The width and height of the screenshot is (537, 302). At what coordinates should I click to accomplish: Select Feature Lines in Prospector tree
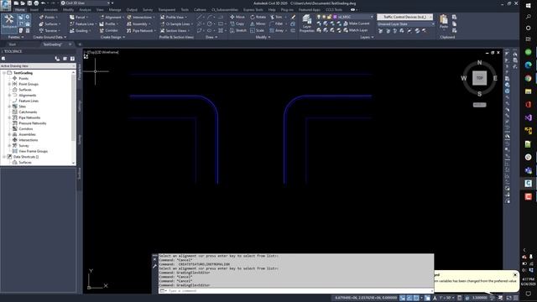click(x=29, y=101)
